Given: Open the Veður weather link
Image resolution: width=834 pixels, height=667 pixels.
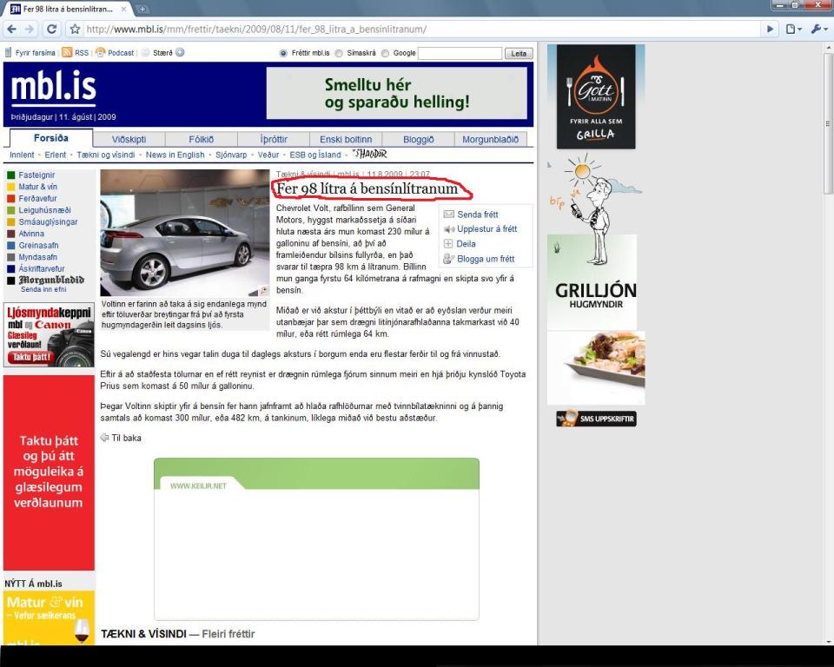Looking at the screenshot, I should click(268, 155).
